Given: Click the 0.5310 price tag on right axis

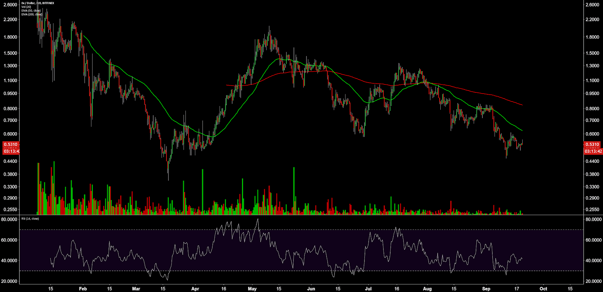Looking at the screenshot, I should click(x=592, y=144).
